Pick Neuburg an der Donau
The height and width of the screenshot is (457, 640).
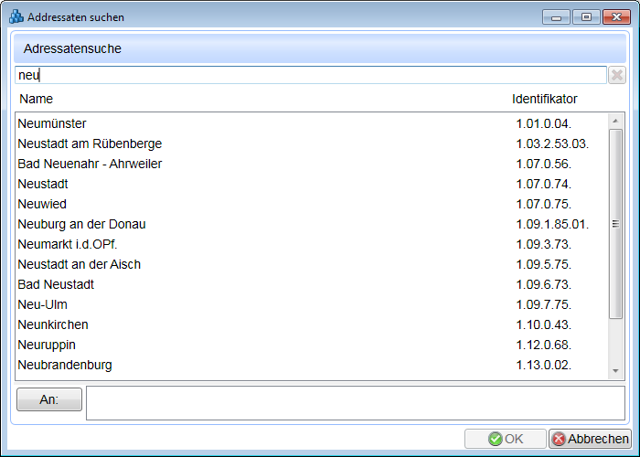(81, 224)
